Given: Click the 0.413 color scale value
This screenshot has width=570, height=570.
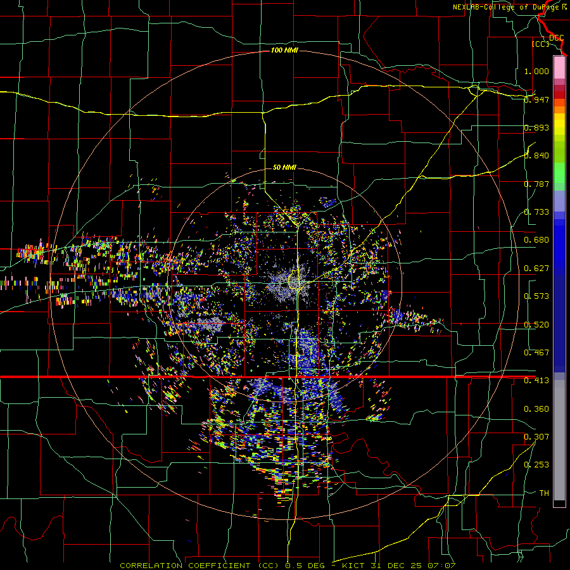Looking at the screenshot, I should point(536,381).
